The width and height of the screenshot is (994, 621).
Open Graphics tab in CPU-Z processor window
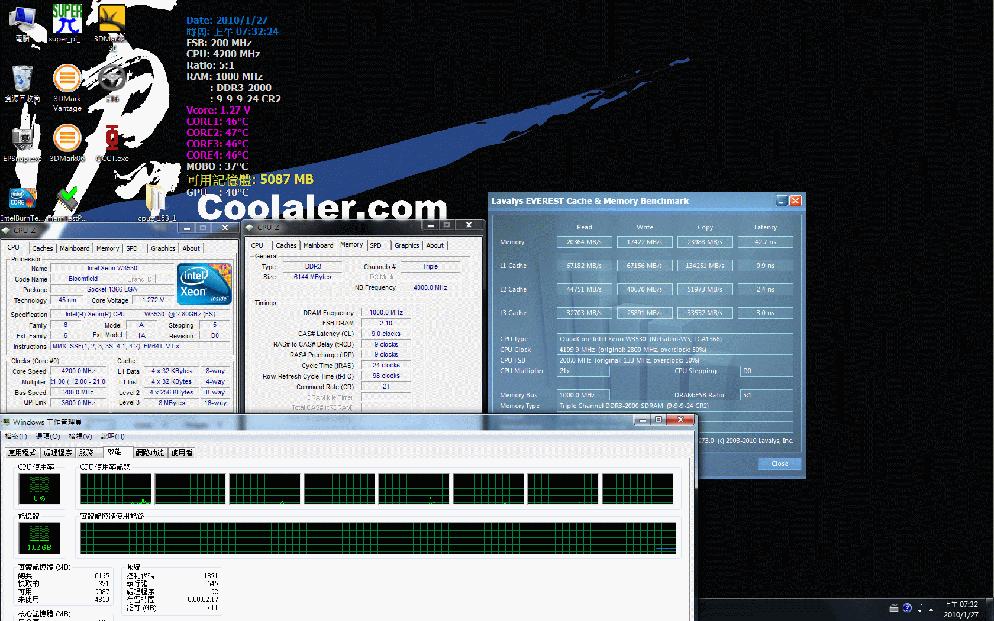pyautogui.click(x=163, y=248)
